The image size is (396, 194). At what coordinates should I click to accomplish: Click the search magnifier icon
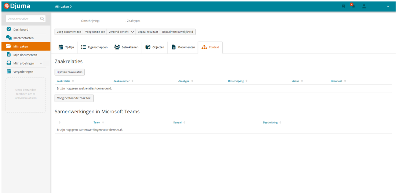pos(42,19)
